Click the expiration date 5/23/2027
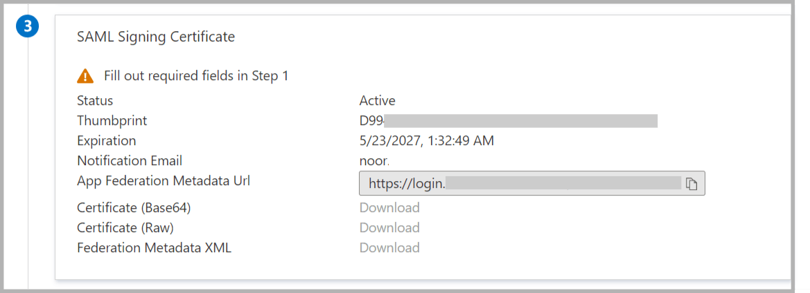 426,141
